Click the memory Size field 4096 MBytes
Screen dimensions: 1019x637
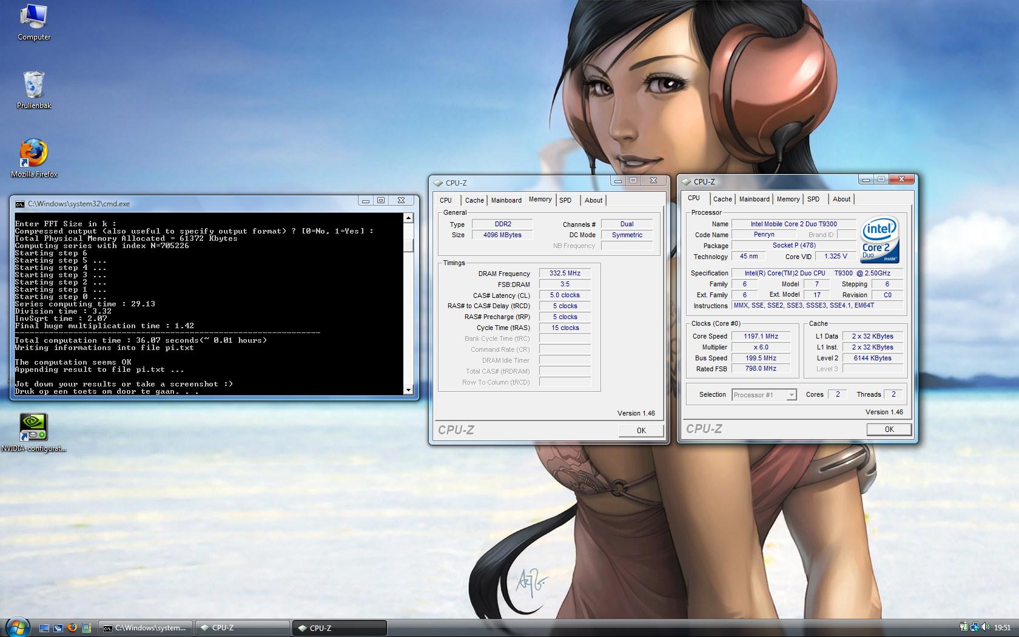pyautogui.click(x=502, y=235)
